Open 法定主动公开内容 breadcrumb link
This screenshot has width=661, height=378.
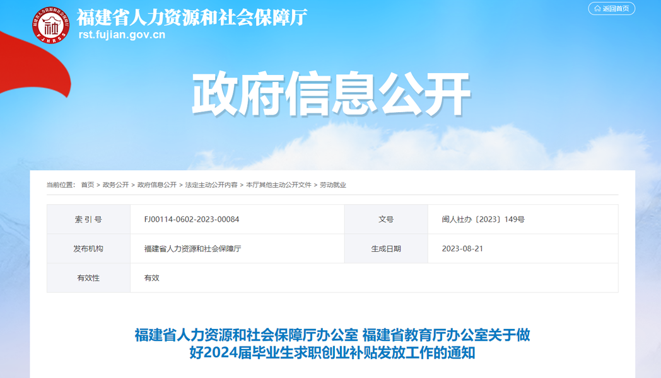[211, 185]
